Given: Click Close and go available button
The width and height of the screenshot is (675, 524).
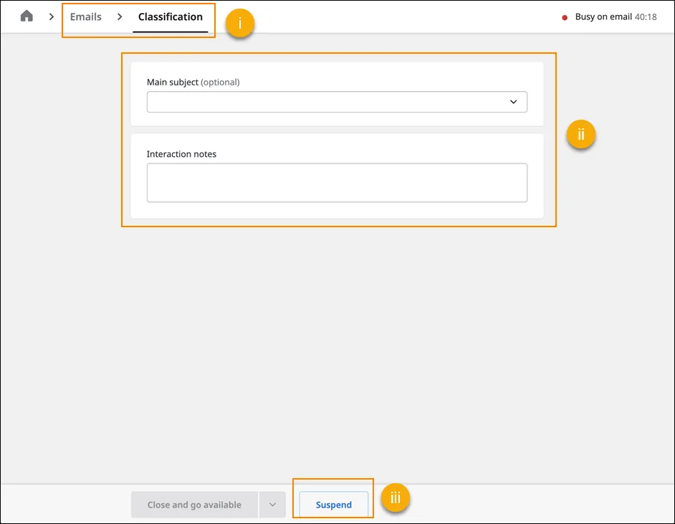Looking at the screenshot, I should [x=194, y=505].
